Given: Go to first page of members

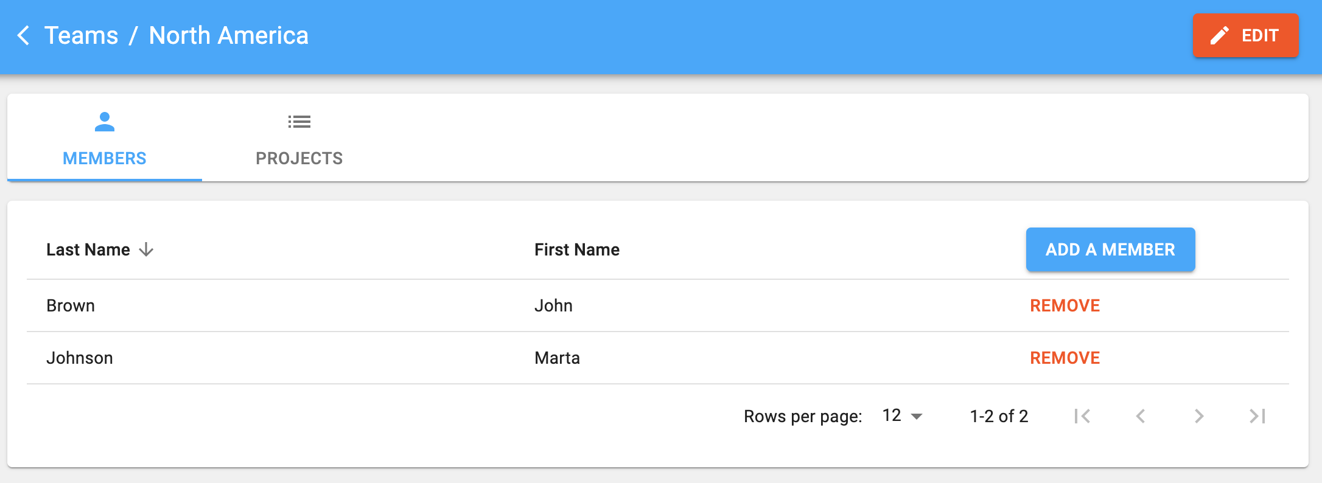Looking at the screenshot, I should (x=1082, y=416).
